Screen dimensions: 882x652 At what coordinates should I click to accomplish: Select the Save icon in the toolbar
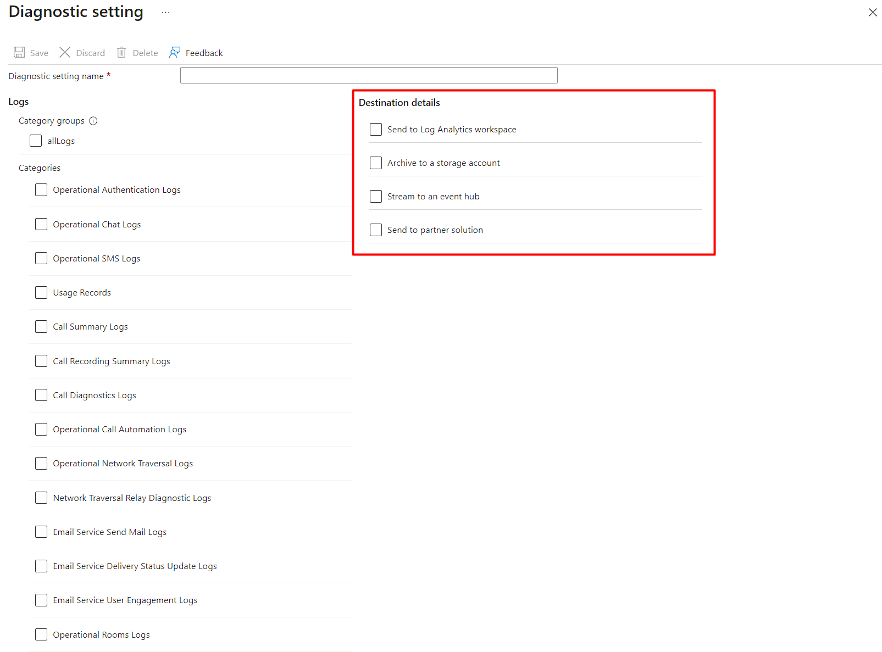coord(19,52)
